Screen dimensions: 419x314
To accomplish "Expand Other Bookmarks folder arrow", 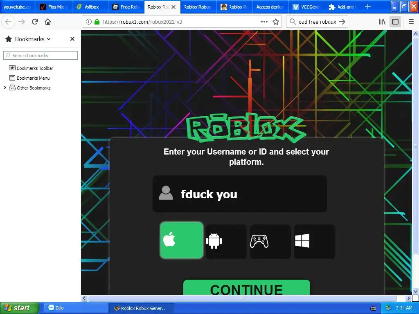I will point(5,87).
